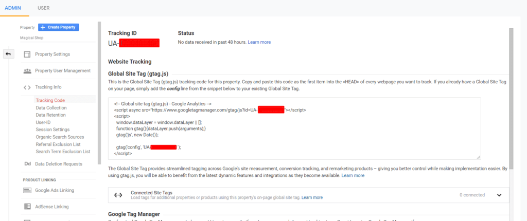Viewport: 527px width, 221px height.
Task: Expand the Connected Site Tags chevron
Action: [x=499, y=195]
